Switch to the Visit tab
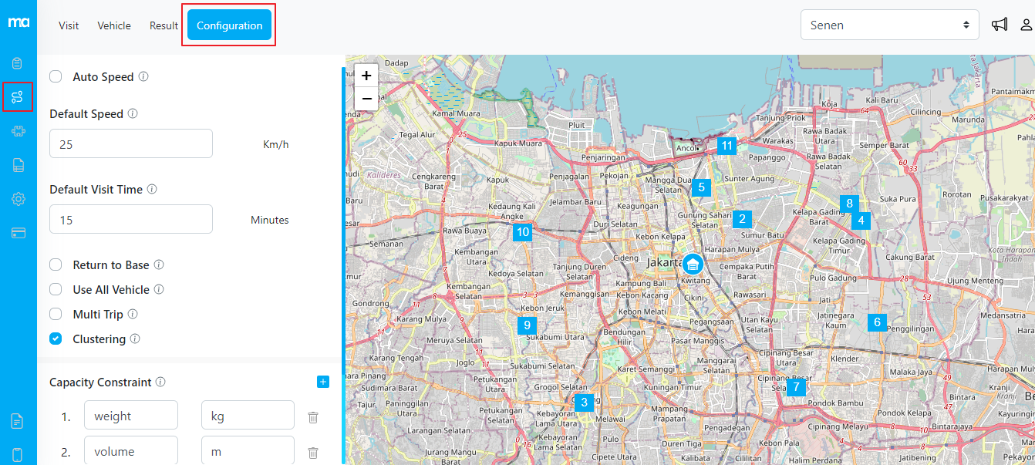 coord(69,25)
